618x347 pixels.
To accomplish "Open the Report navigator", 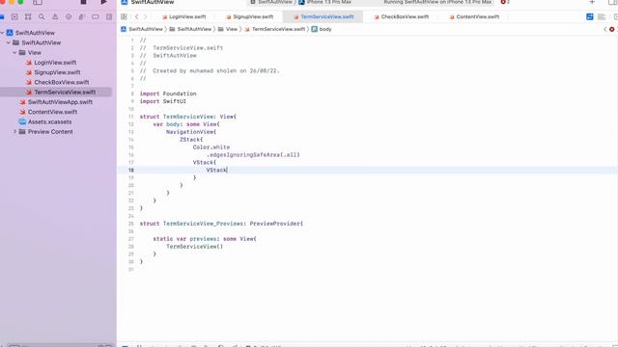I will click(x=109, y=17).
